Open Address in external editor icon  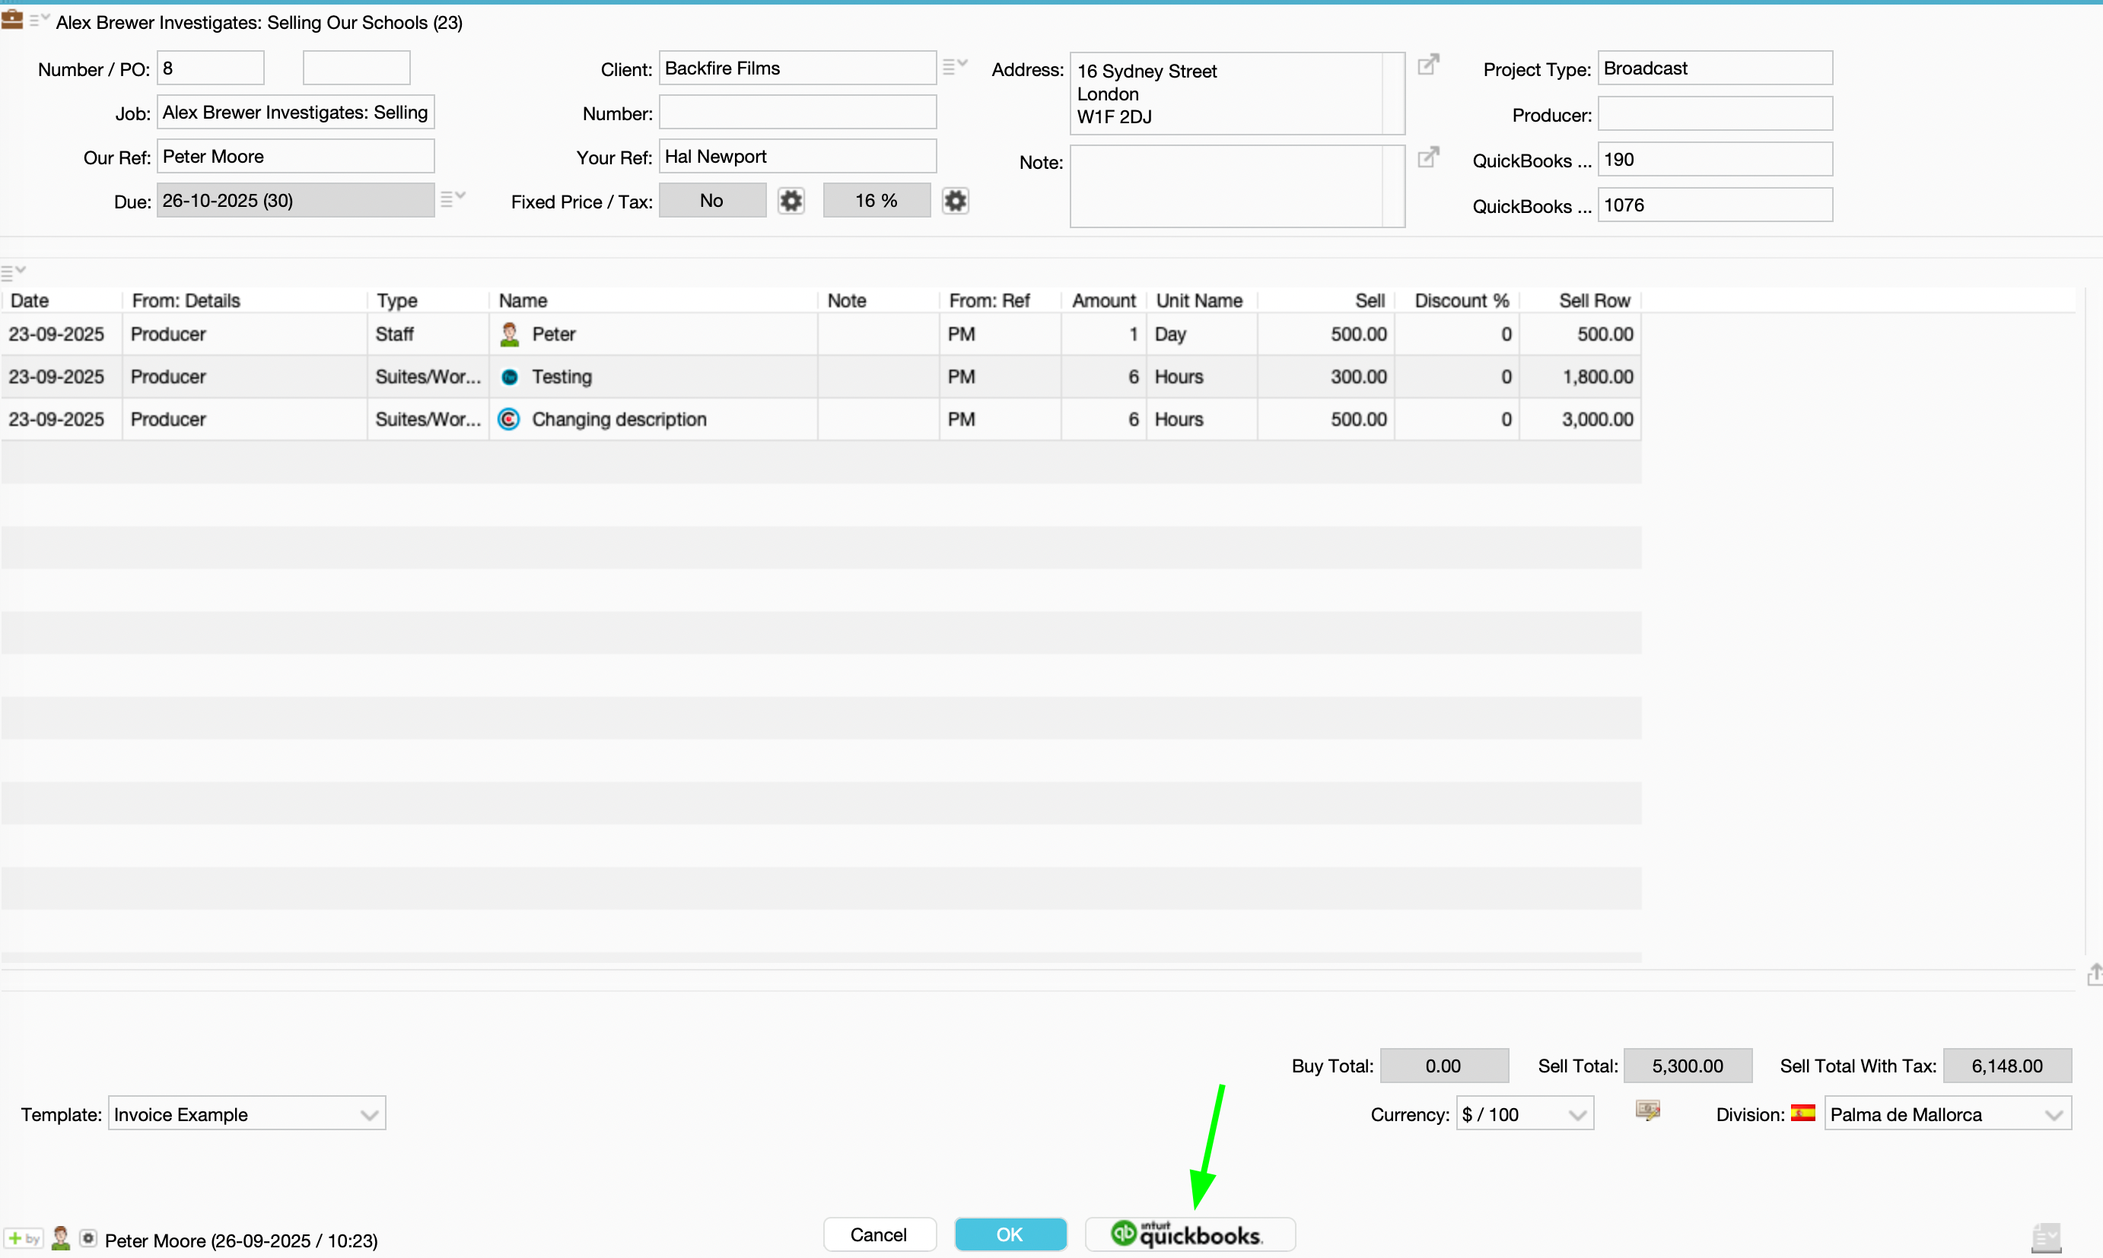[1428, 65]
